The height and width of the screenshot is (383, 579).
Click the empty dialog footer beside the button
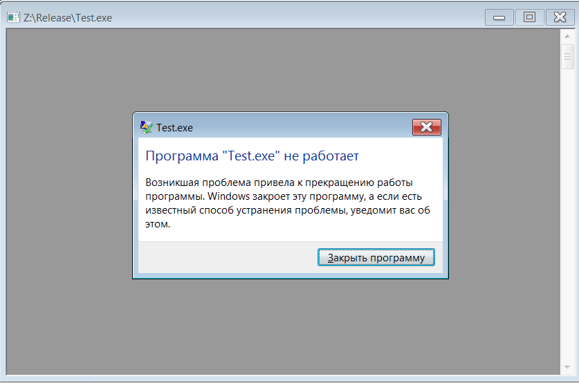click(228, 258)
